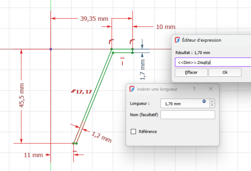Close the insérer une longueur dialog
The height and width of the screenshot is (171, 251).
click(211, 89)
